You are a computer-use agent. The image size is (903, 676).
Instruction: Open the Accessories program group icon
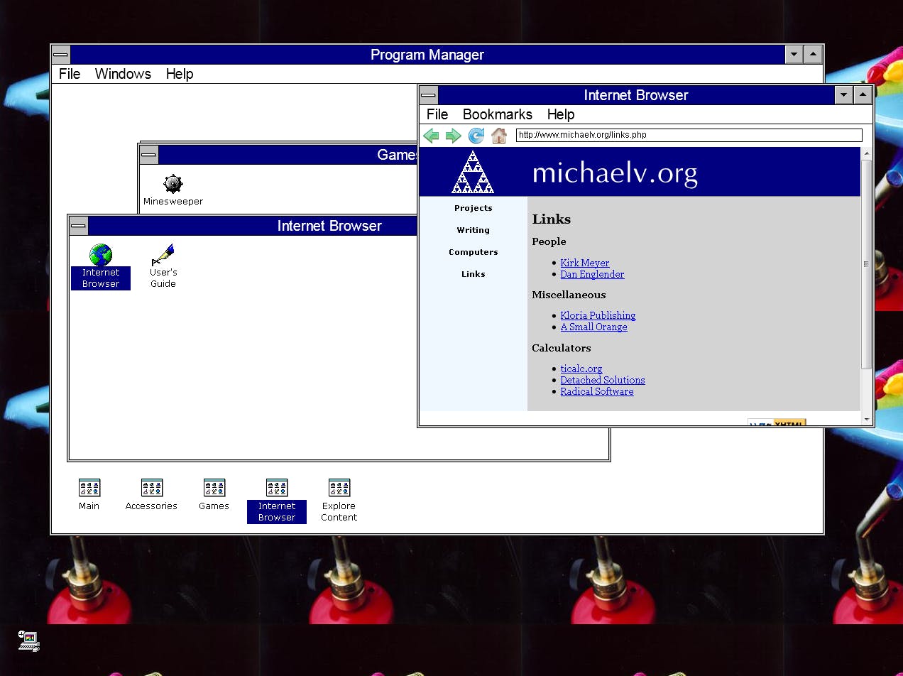[151, 487]
